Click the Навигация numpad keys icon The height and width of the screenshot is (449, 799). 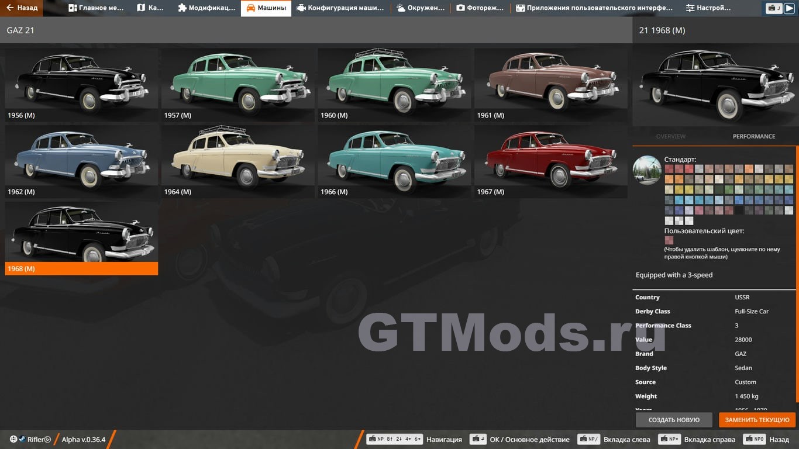point(394,439)
